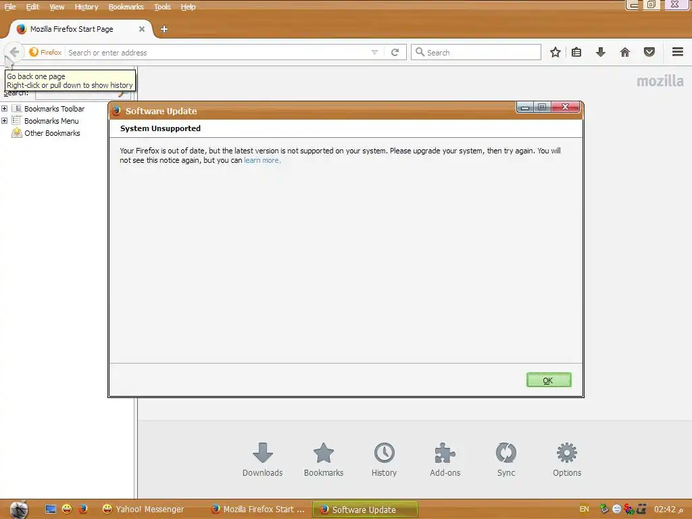Click the EN language indicator
692x519 pixels.
point(584,510)
